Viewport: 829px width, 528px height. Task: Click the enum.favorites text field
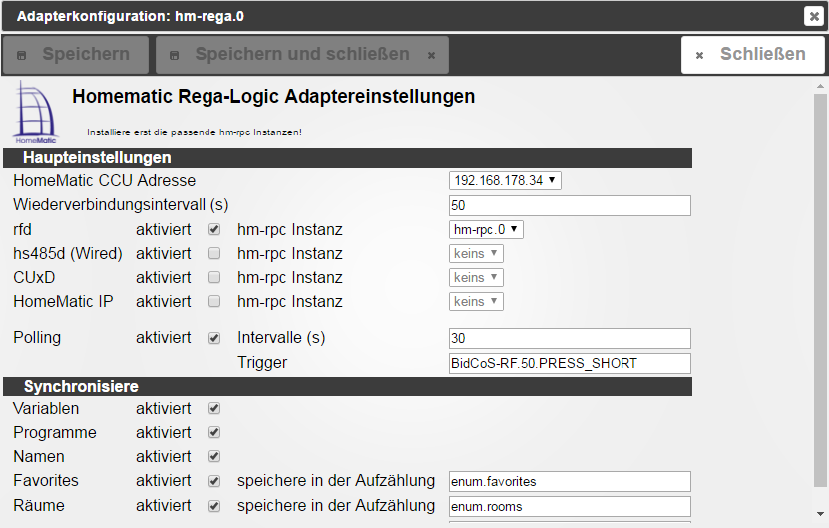570,482
